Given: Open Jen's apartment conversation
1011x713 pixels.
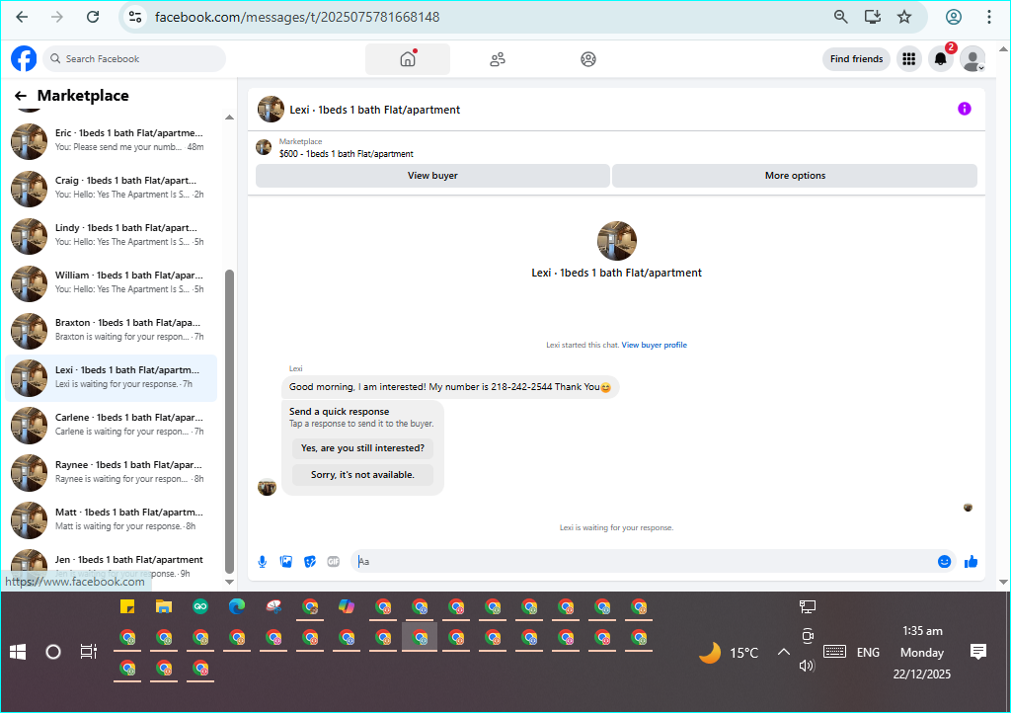Looking at the screenshot, I should [111, 566].
